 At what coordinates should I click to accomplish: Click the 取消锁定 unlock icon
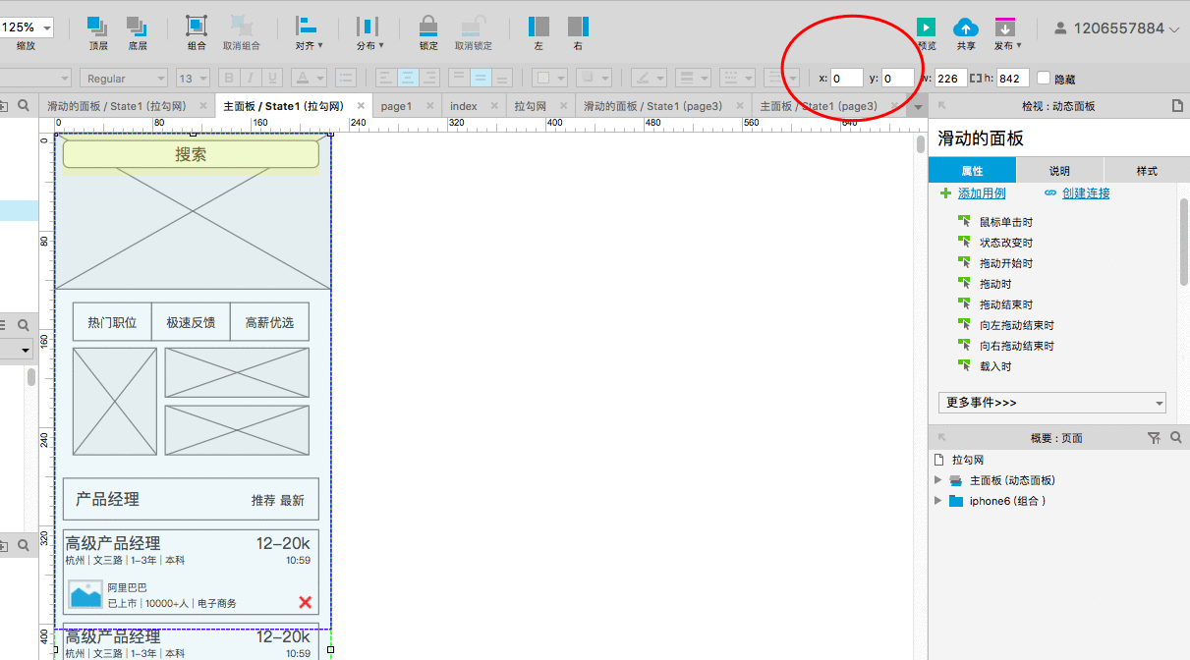pos(473,27)
